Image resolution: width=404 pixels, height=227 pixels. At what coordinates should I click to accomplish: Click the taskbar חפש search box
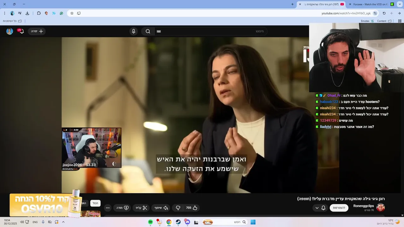point(225,222)
